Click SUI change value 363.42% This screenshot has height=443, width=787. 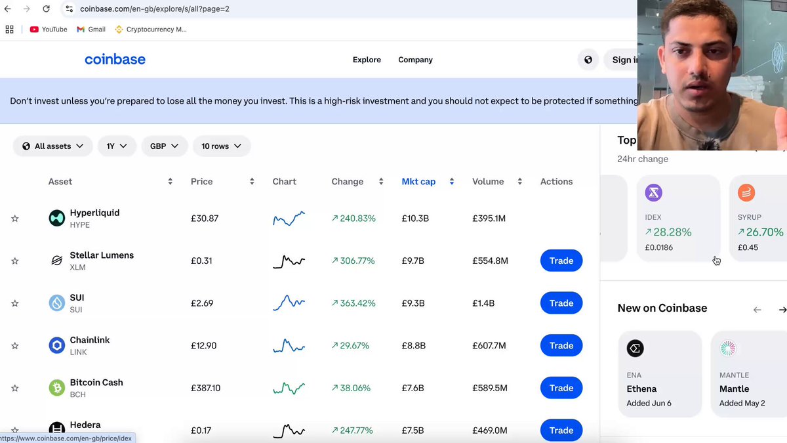pyautogui.click(x=353, y=303)
